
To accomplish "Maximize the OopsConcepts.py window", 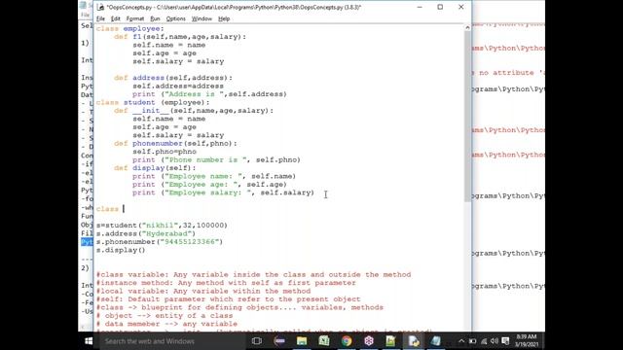I will 440,7.
